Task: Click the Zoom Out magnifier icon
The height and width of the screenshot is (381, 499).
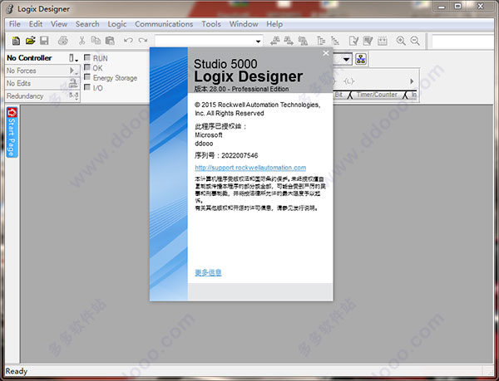Action: [x=415, y=41]
